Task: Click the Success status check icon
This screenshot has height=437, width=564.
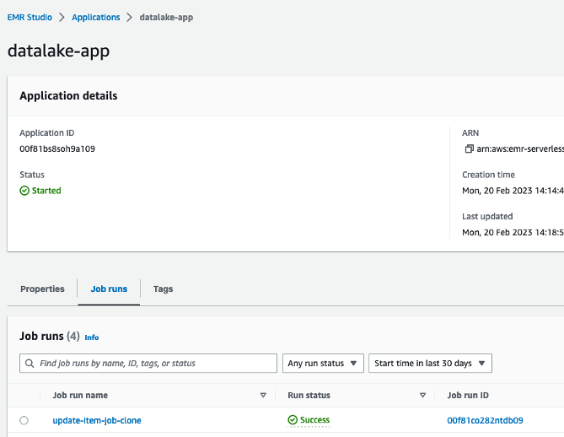Action: 293,420
